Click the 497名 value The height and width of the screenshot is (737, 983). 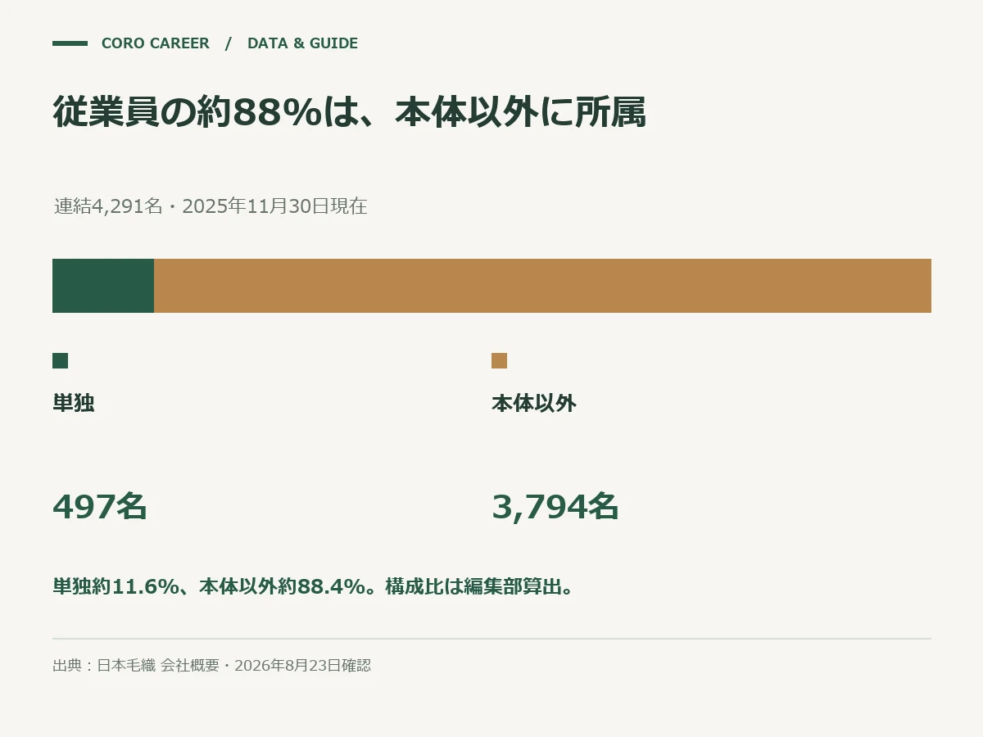click(x=100, y=507)
